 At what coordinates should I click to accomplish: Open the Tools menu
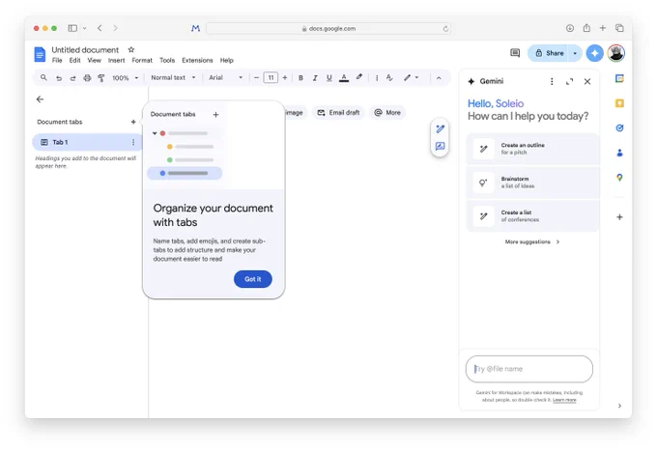coord(167,60)
